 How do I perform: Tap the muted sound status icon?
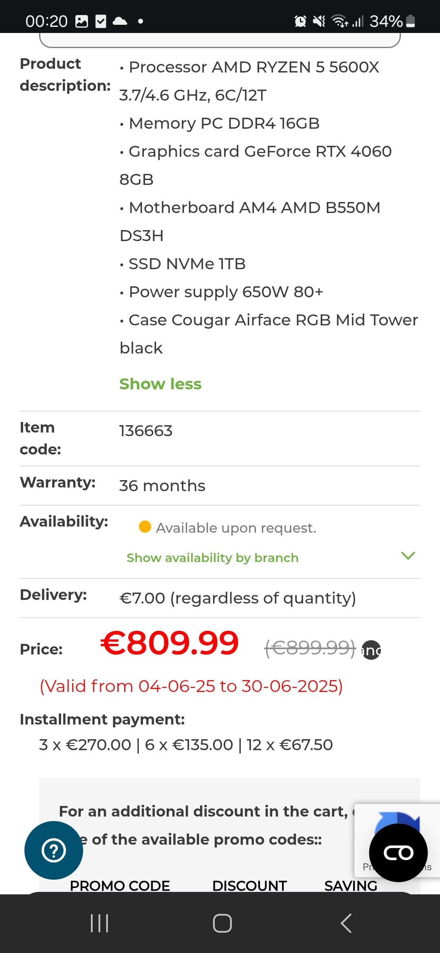[x=319, y=21]
